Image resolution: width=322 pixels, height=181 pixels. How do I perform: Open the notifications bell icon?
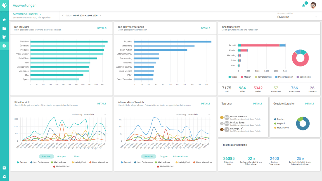304,6
